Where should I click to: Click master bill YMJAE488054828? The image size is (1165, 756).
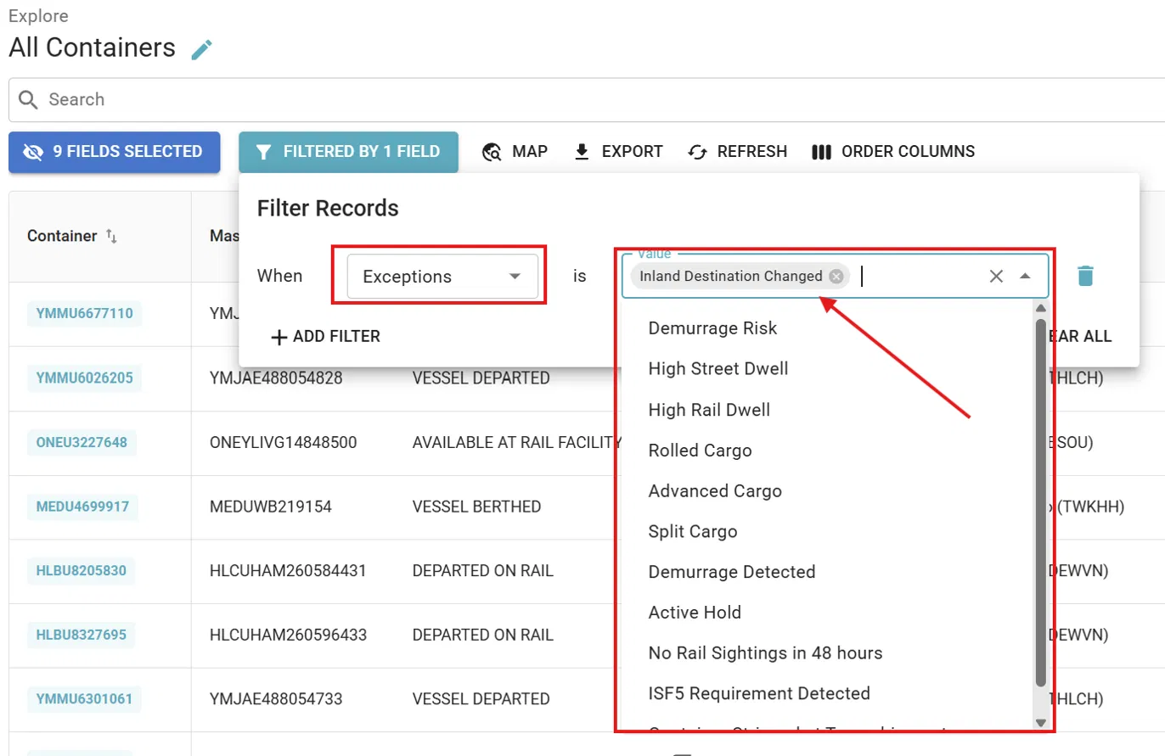tap(276, 378)
